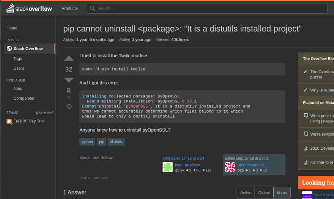334x199 pixels.
Task: Open ivan_pozdeev's avatar image
Action: pos(168,167)
